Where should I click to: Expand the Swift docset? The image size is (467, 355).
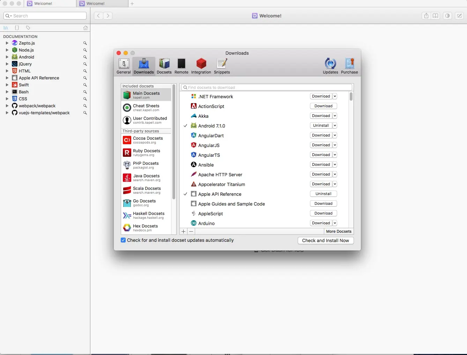point(7,85)
